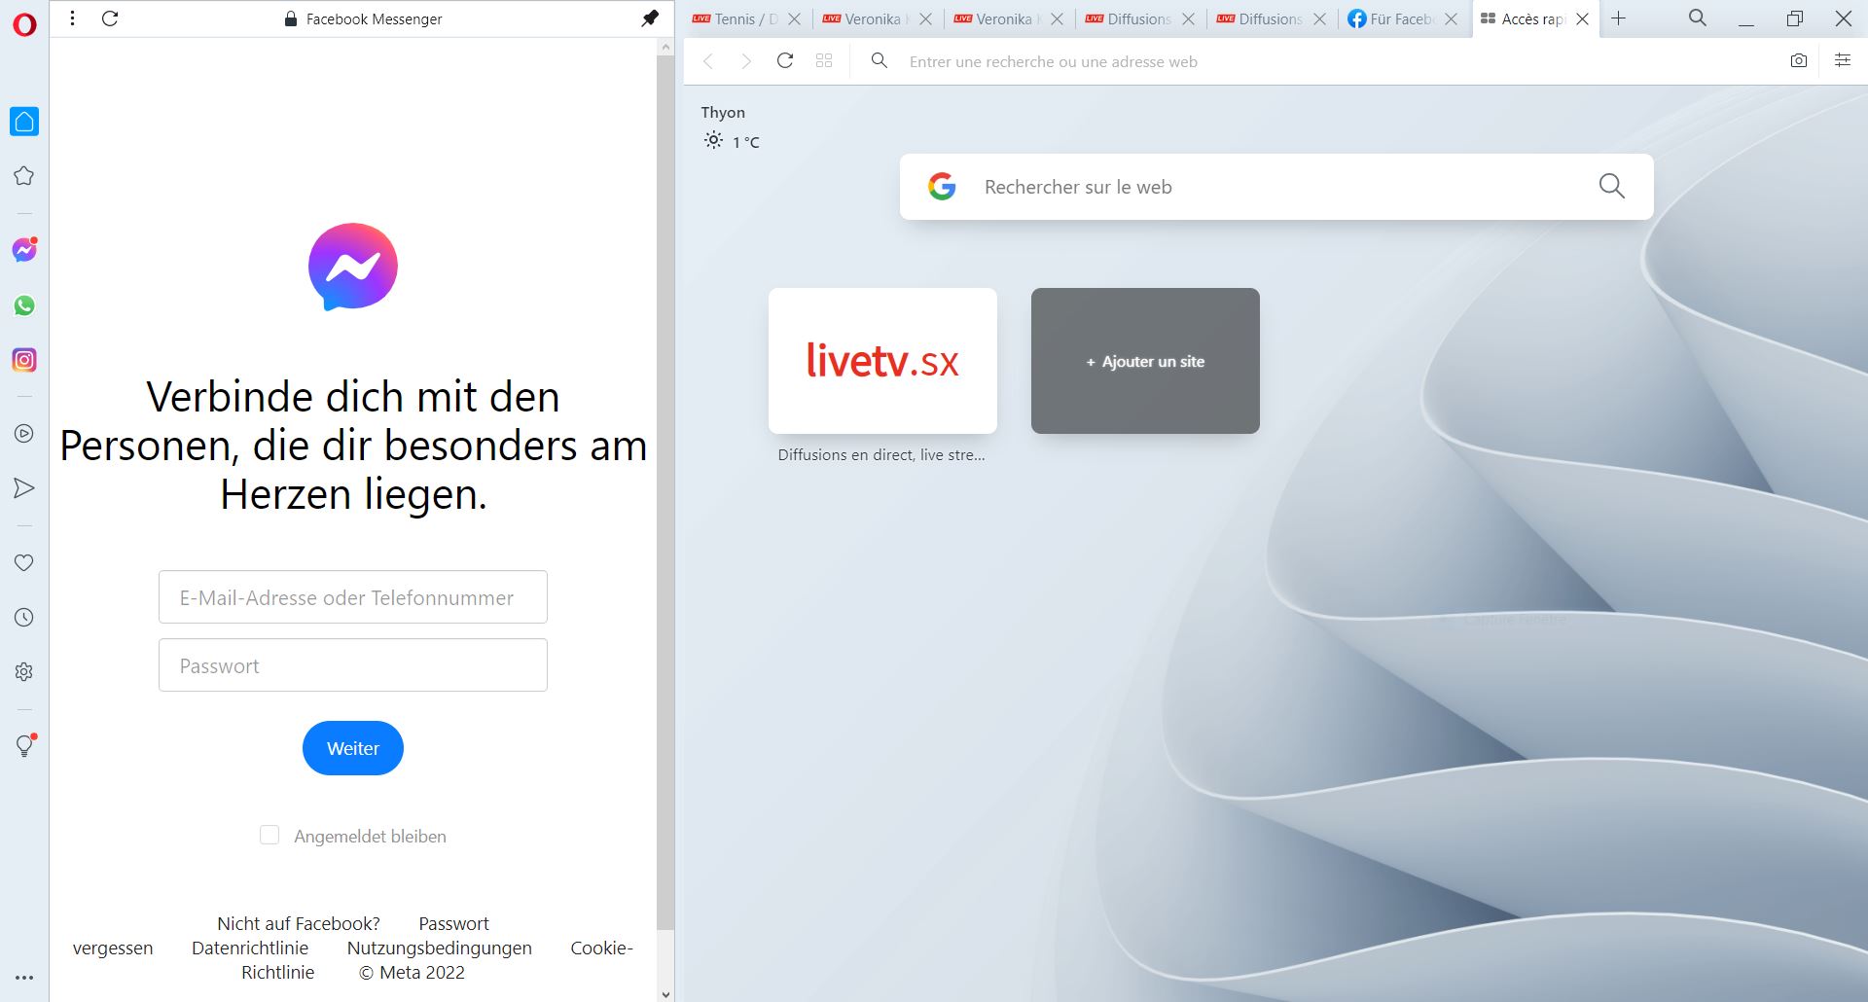The height and width of the screenshot is (1002, 1868).
Task: Reload the current Speed Dial page
Action: [785, 60]
